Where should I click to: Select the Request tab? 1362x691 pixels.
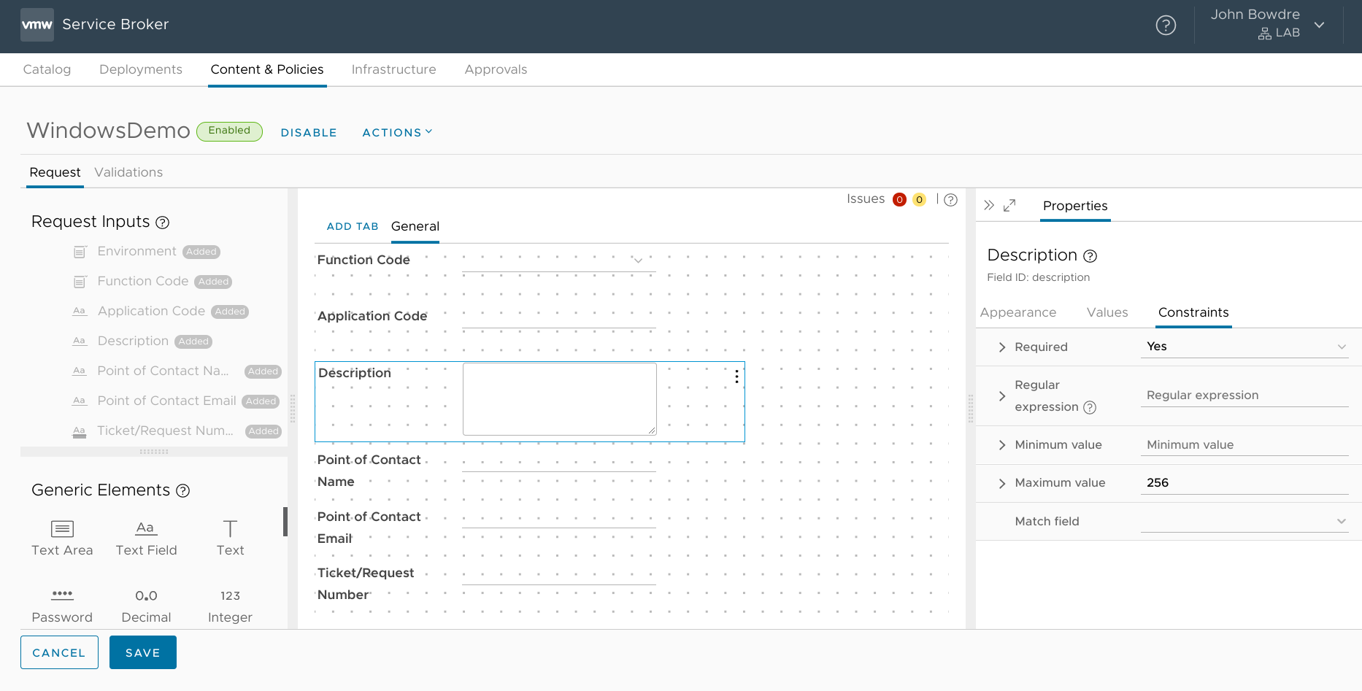(55, 172)
